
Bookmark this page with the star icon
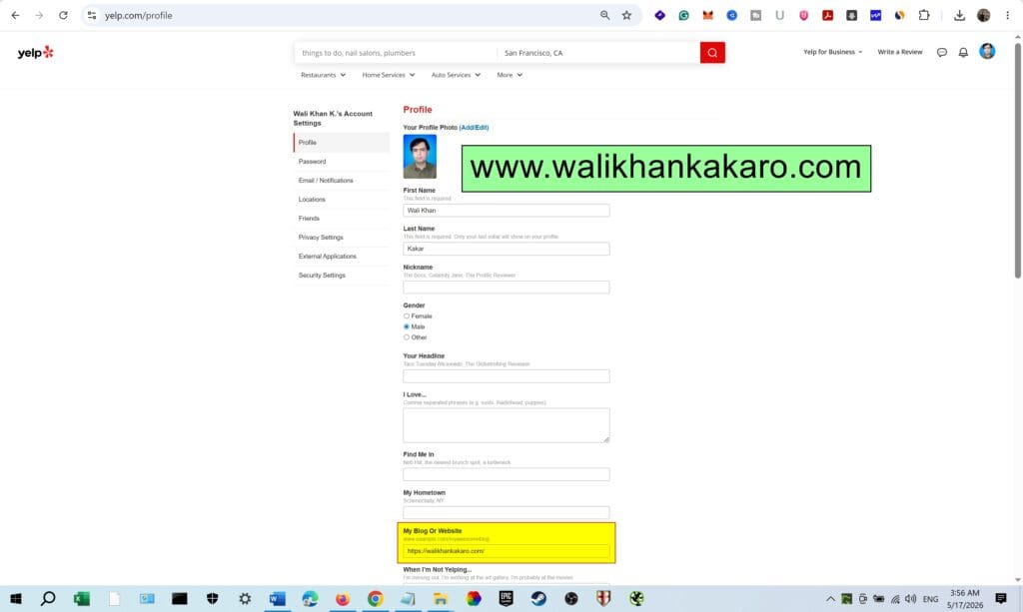point(627,15)
